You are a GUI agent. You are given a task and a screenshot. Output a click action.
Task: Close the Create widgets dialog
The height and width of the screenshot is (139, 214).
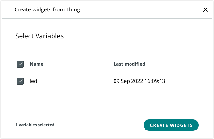pyautogui.click(x=206, y=10)
